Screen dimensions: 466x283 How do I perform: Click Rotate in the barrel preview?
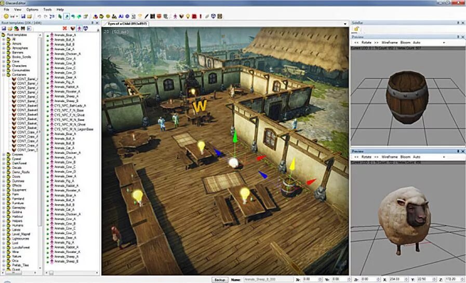pyautogui.click(x=366, y=43)
